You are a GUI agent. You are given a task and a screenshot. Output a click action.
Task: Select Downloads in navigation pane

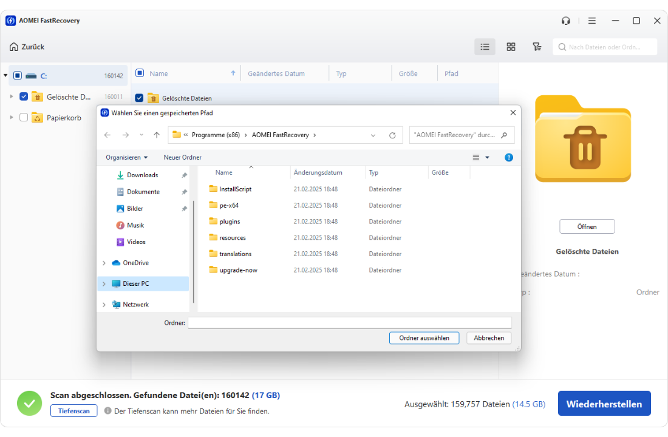tap(142, 175)
